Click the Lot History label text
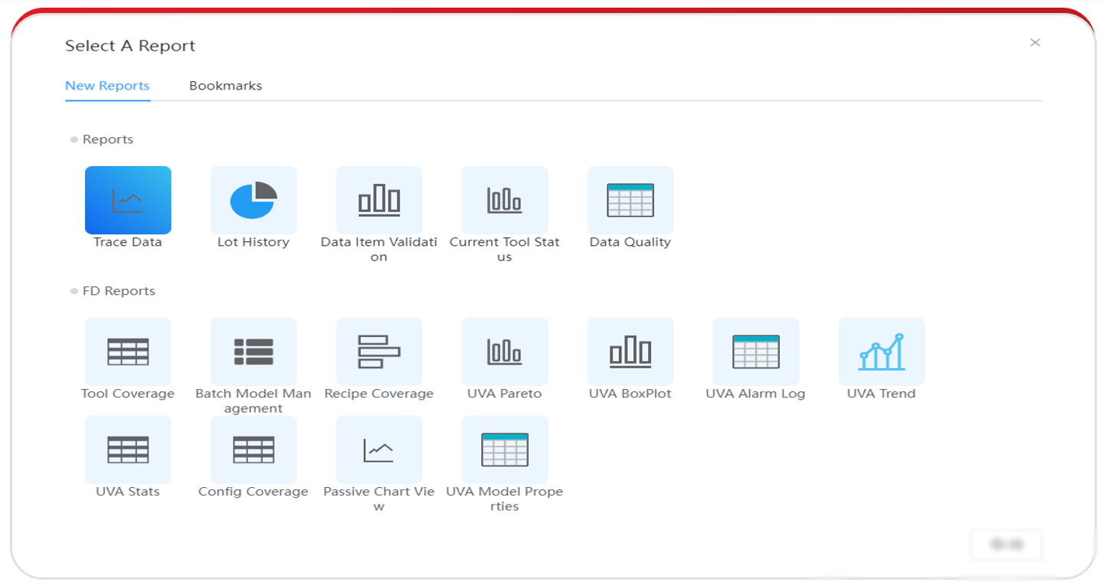Screen dimensions: 1103x582 coord(254,242)
